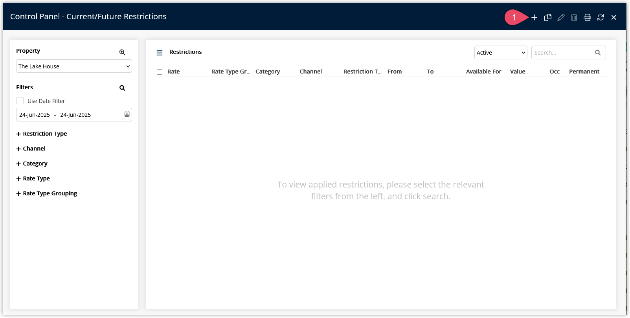Expand the Category filter
This screenshot has width=630, height=318.
click(x=32, y=164)
